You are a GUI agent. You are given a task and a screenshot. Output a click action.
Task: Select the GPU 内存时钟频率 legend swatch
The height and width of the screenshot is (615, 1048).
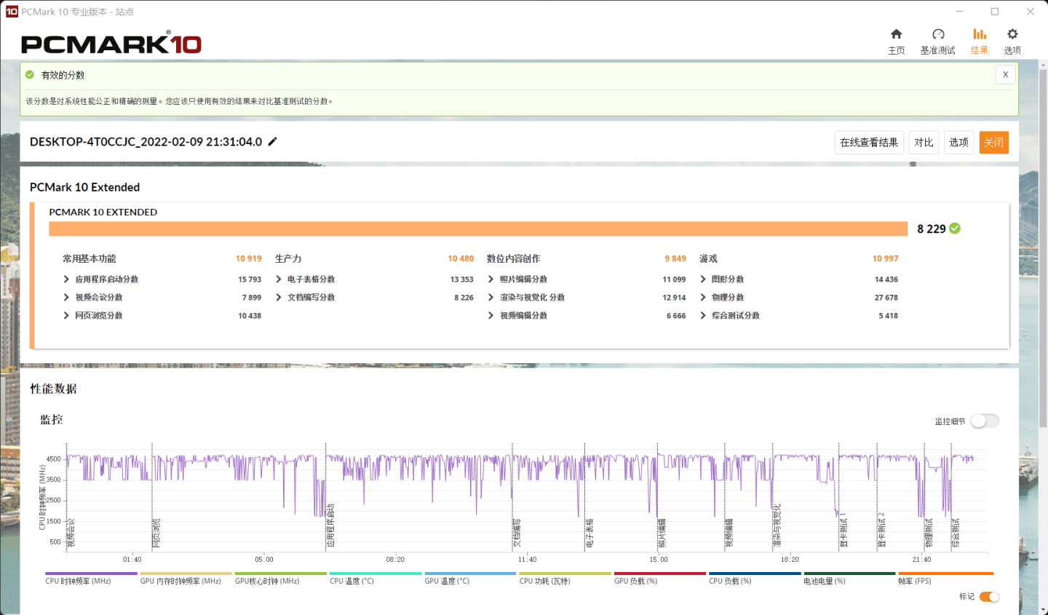coord(186,574)
